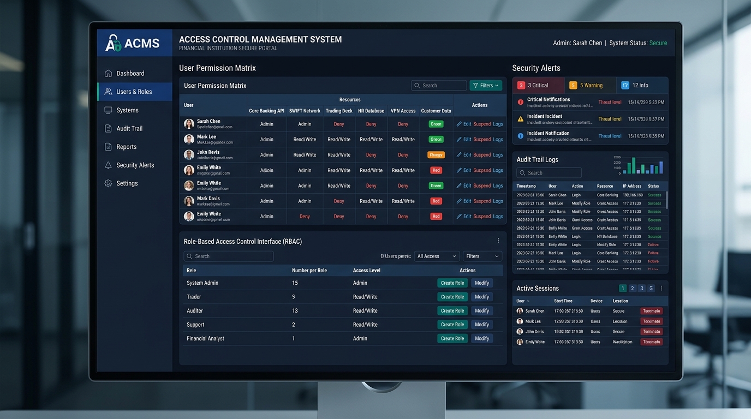The height and width of the screenshot is (419, 751).
Task: Open the RBAC panel three-dot menu
Action: point(498,241)
